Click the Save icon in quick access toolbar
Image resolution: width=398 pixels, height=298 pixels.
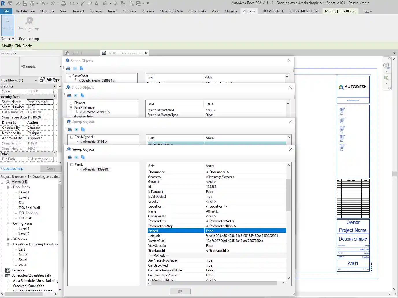25,3
